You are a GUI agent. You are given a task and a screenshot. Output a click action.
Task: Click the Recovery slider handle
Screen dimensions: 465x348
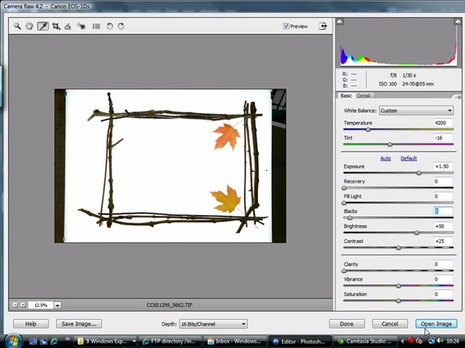point(344,188)
